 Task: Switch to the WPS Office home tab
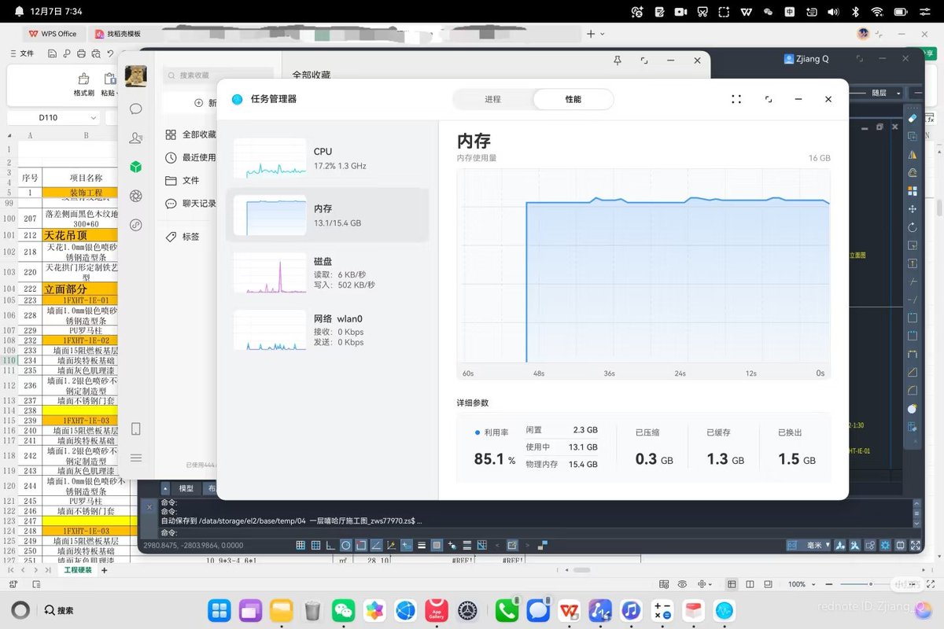pos(53,34)
